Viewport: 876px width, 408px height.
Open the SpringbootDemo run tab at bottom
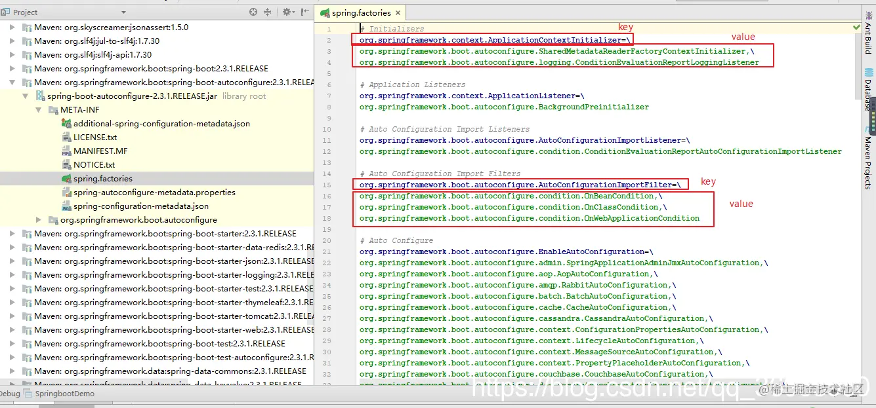59,394
